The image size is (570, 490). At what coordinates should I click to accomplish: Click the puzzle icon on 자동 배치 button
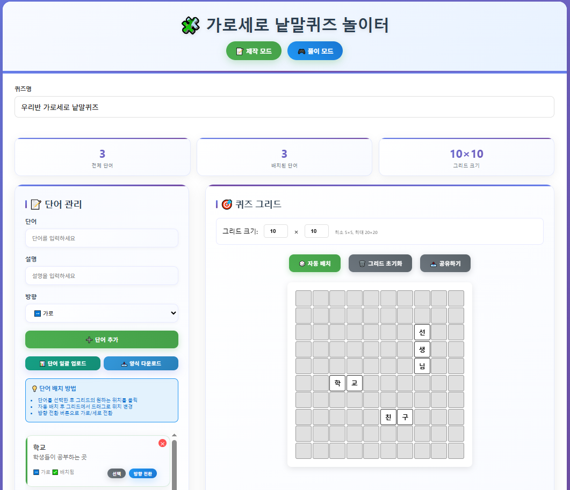(302, 263)
